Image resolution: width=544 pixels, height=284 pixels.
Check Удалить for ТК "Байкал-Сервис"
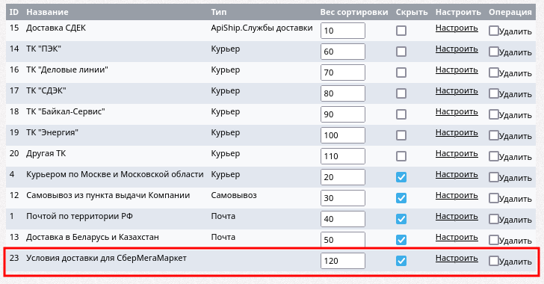pos(494,114)
